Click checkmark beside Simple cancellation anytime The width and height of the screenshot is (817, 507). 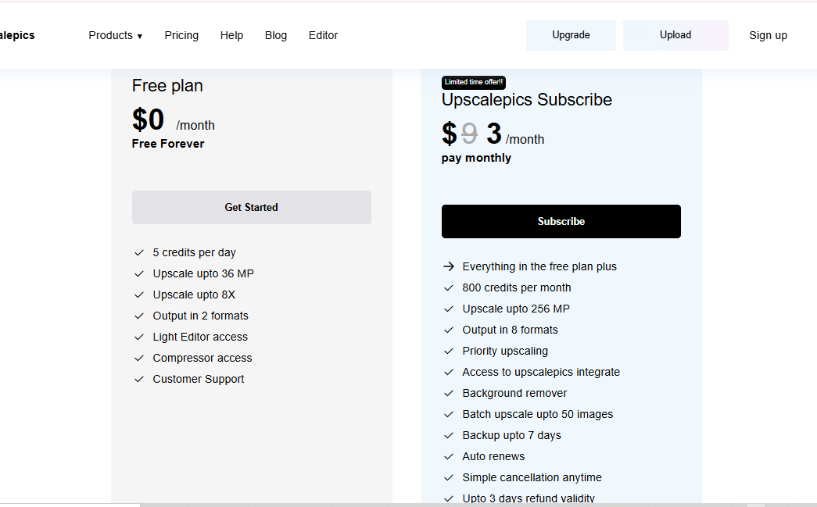[449, 478]
